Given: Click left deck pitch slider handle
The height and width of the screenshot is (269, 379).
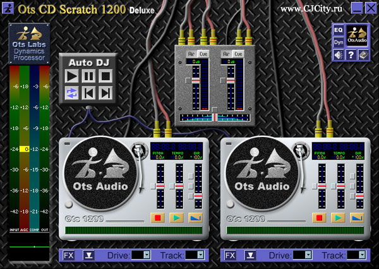Looking at the screenshot, I should coord(160,186).
